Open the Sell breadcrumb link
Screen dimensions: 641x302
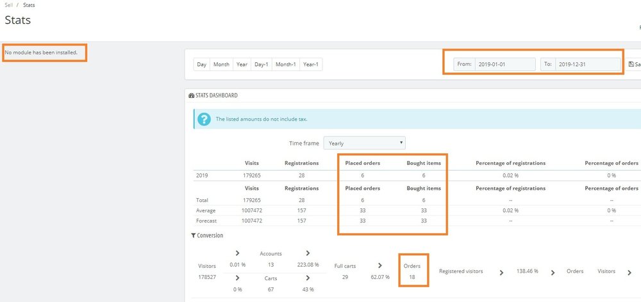point(8,5)
